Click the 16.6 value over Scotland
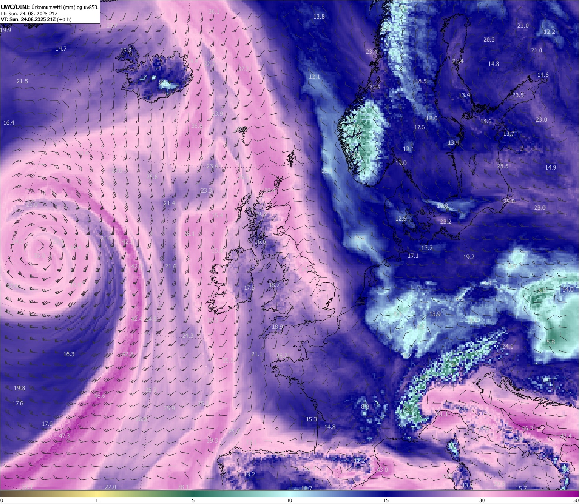Image resolution: width=579 pixels, height=504 pixels. pyautogui.click(x=260, y=242)
